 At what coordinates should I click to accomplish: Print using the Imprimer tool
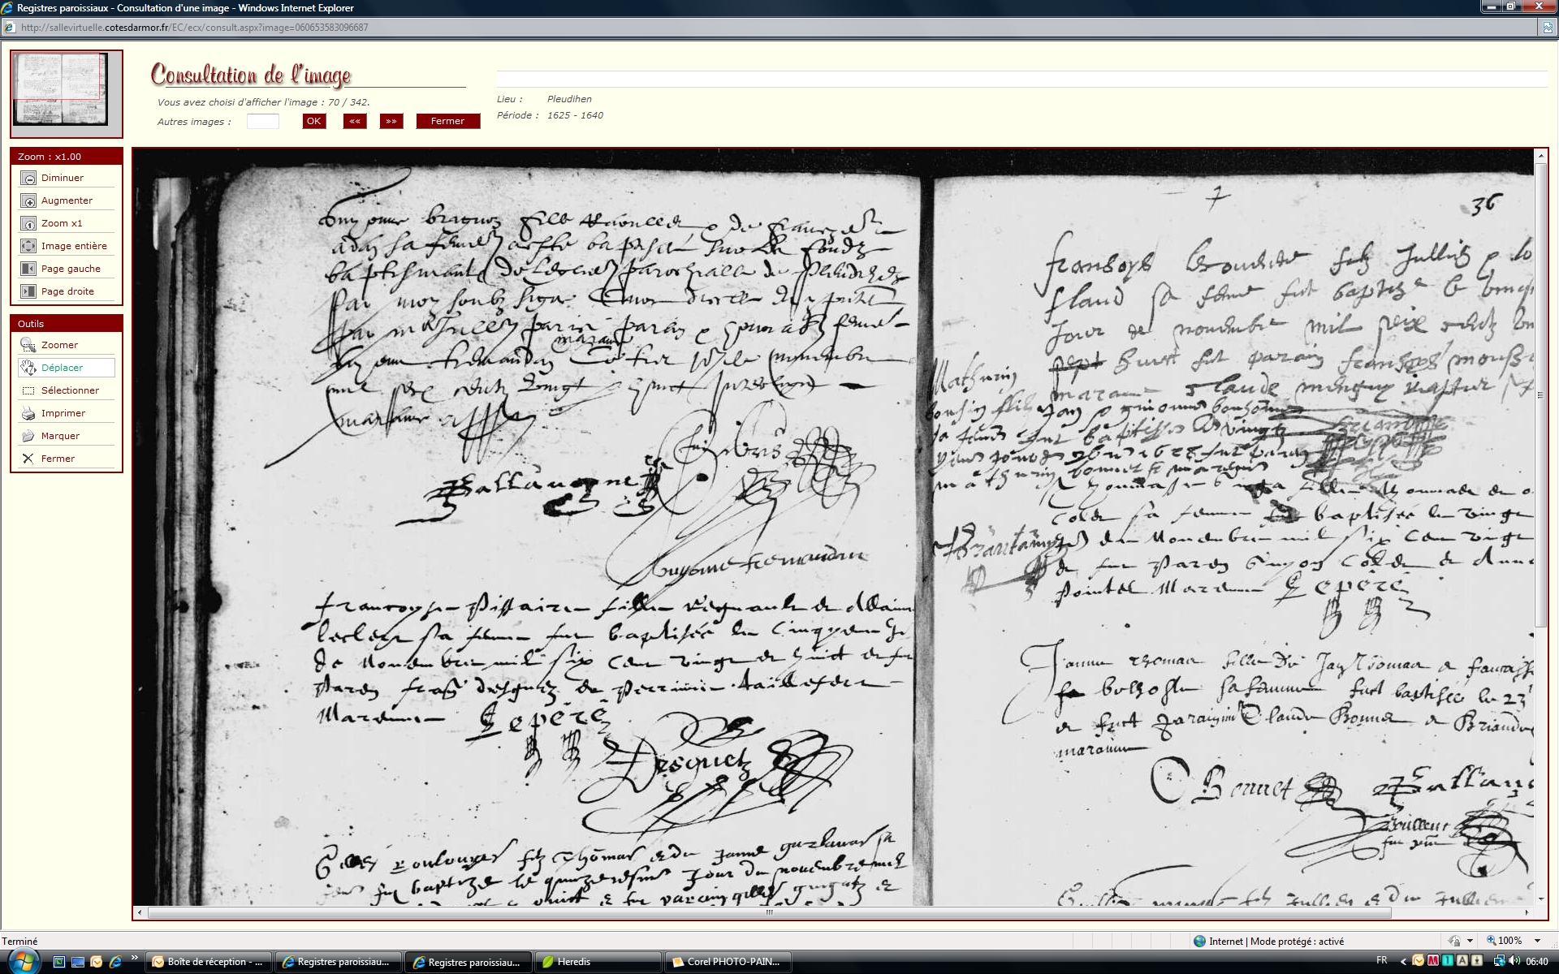(28, 413)
